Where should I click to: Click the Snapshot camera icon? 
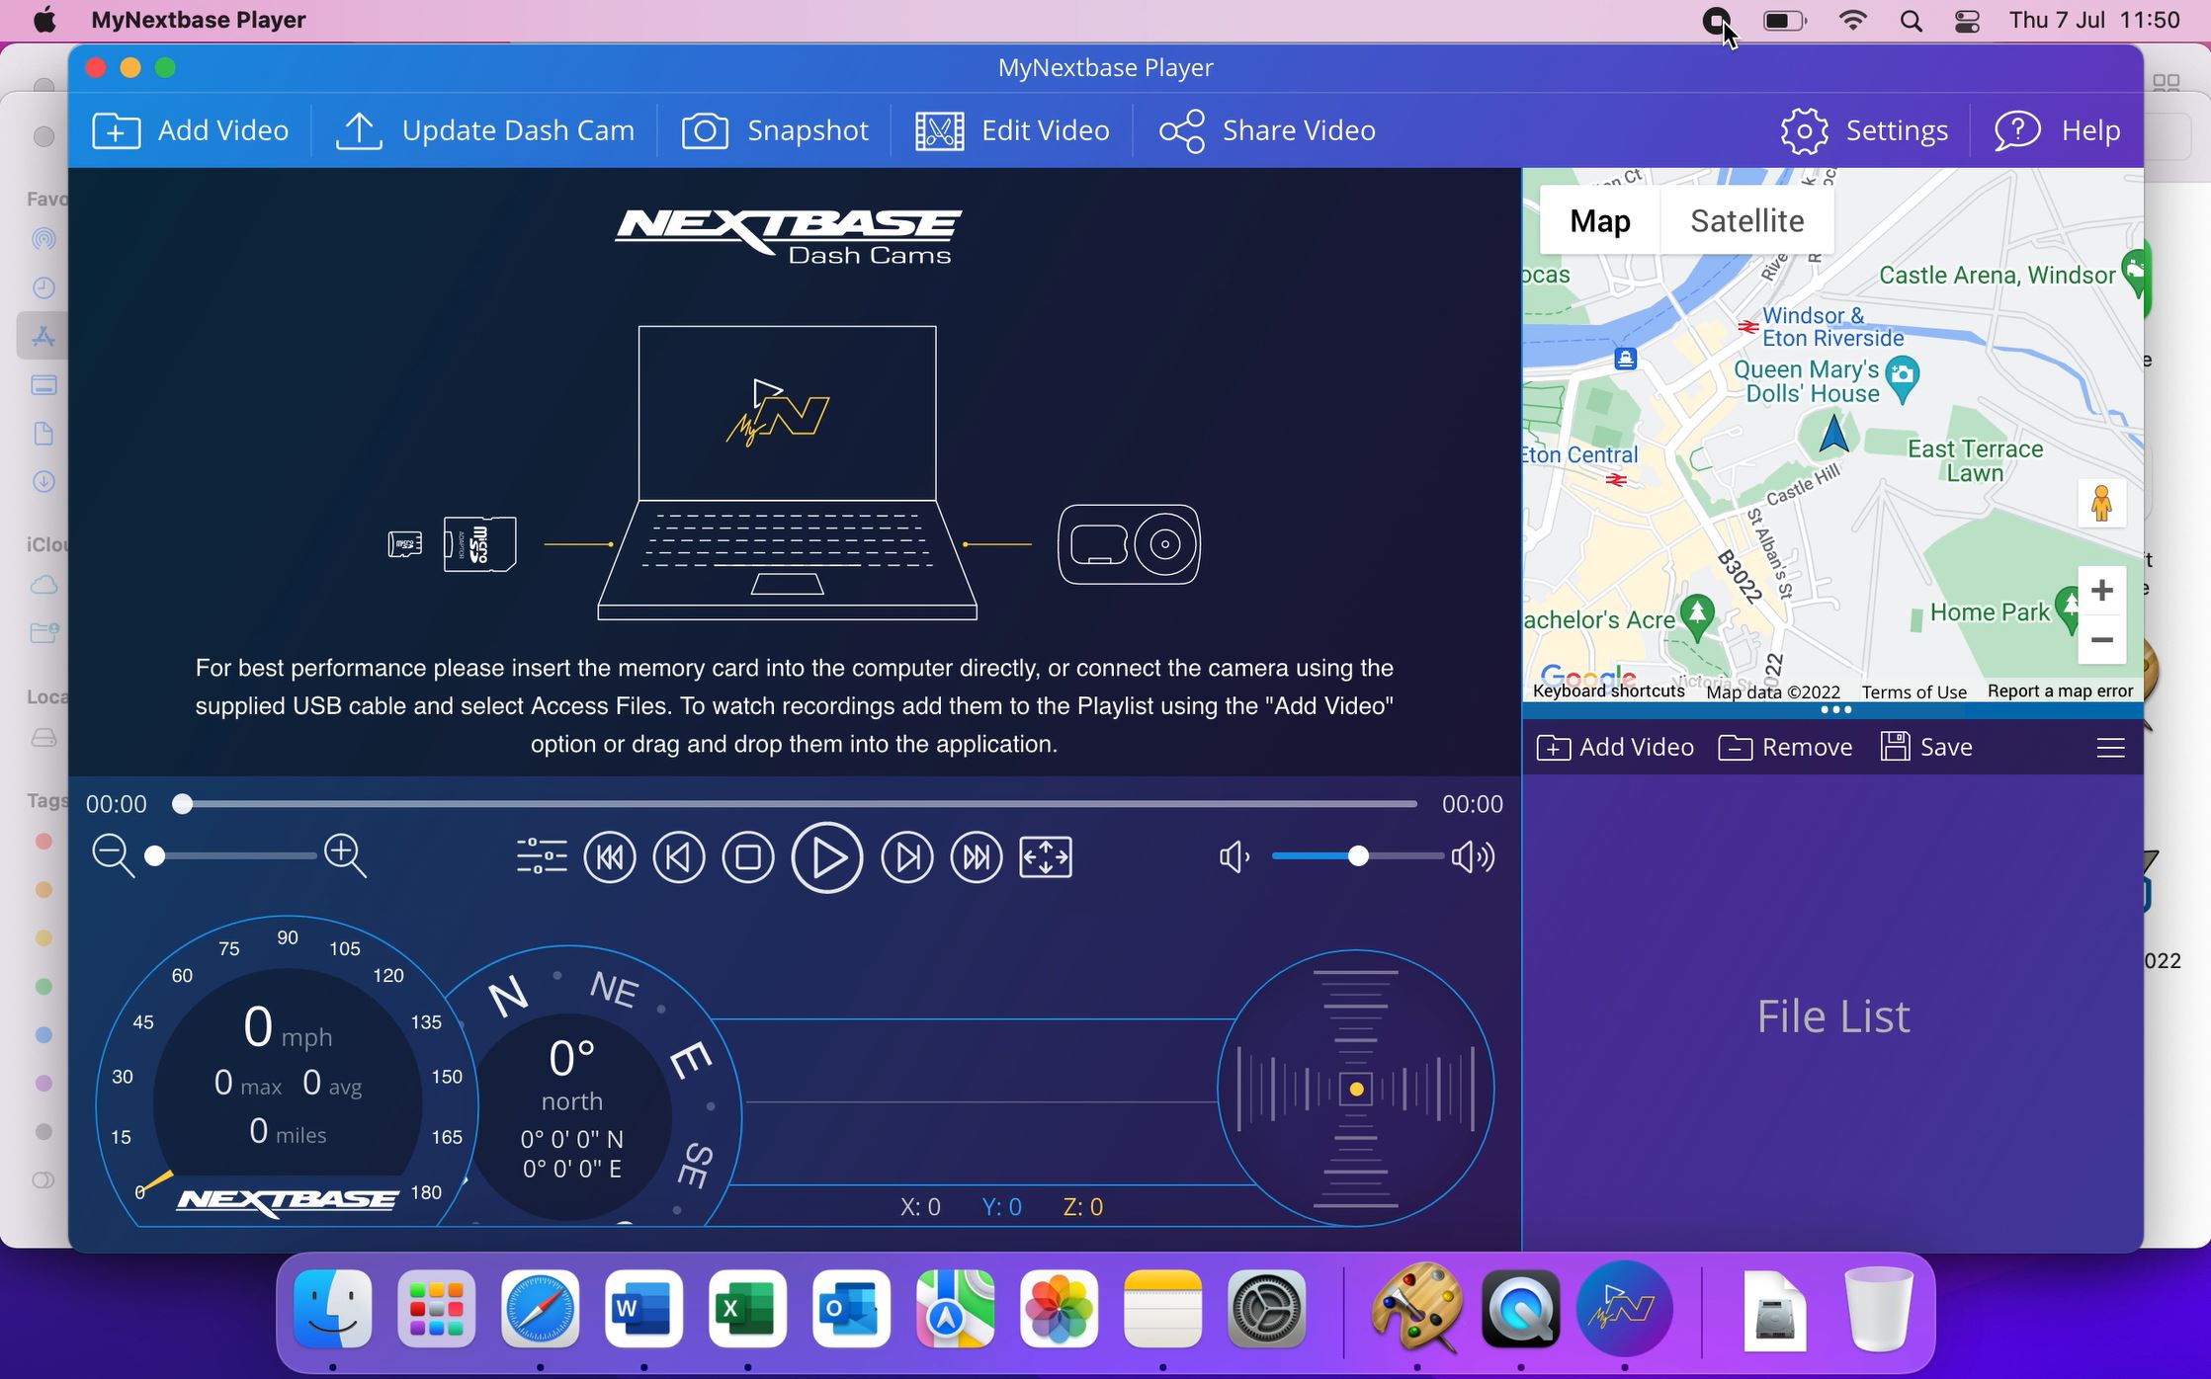704,130
